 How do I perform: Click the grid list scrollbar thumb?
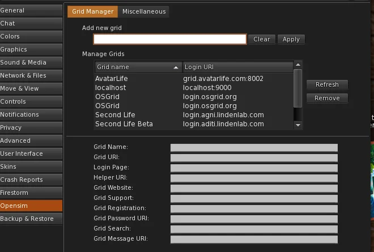298,88
